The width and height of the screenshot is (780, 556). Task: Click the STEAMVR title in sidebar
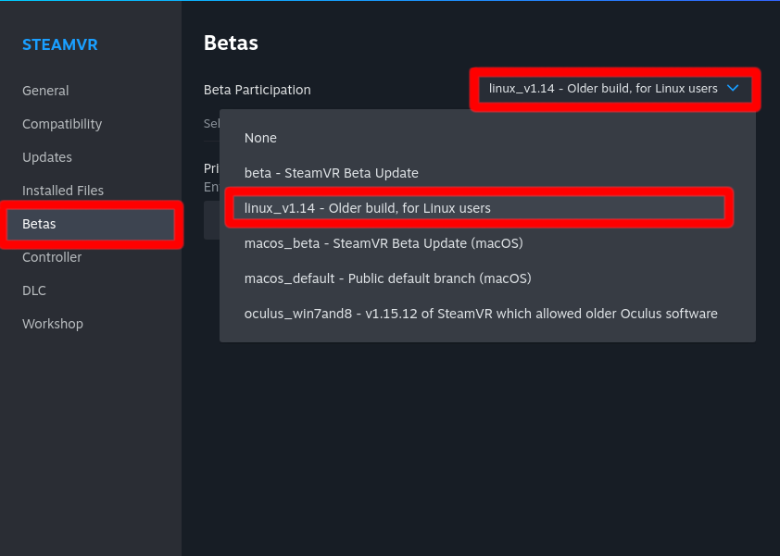click(59, 44)
